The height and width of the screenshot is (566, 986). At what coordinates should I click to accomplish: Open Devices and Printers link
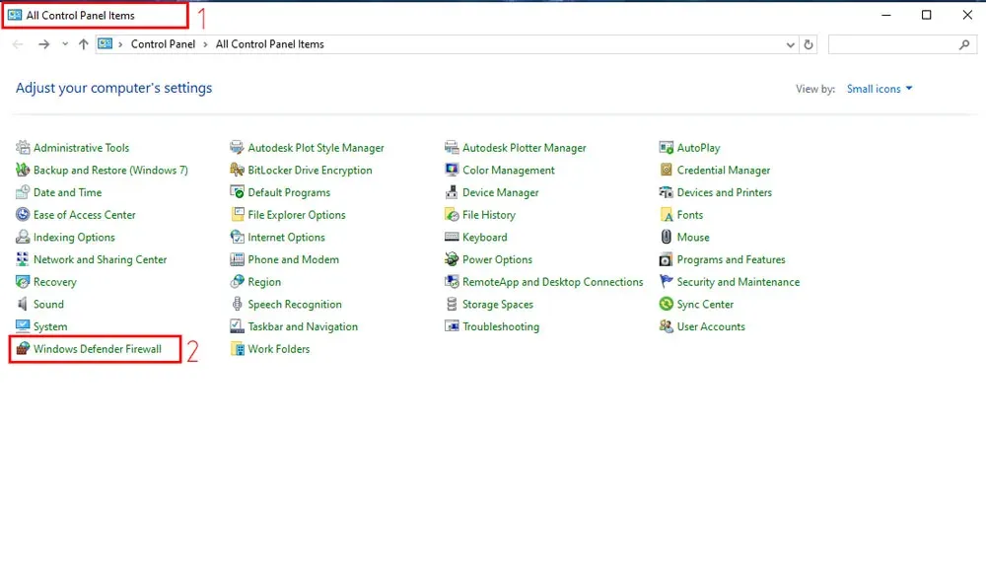(725, 192)
